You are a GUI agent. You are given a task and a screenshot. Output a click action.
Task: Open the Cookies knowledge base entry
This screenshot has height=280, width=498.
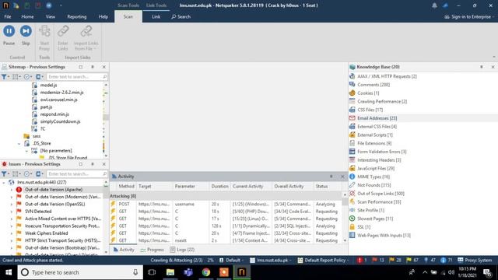[368, 93]
